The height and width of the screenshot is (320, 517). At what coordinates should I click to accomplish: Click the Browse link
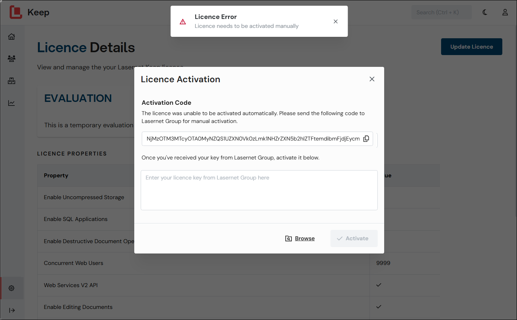coord(300,238)
